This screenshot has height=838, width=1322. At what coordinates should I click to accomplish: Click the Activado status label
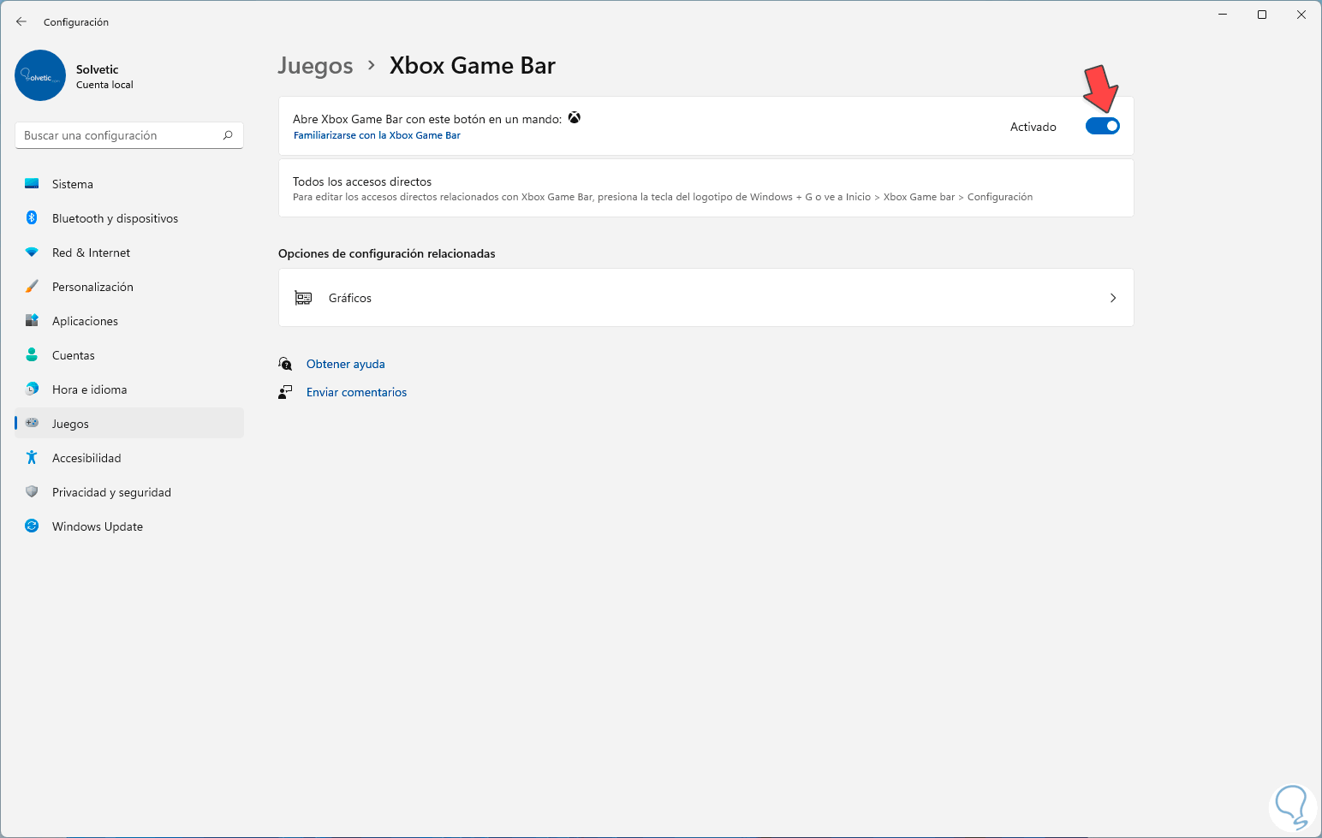[1033, 127]
